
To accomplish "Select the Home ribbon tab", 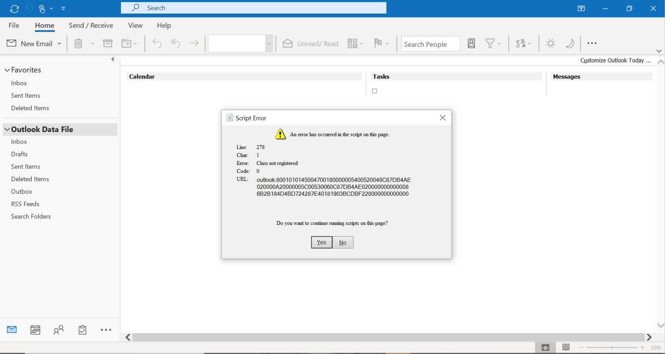I will coord(45,25).
